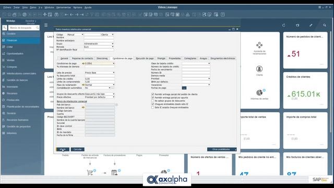This screenshot has width=334, height=188.
Task: Click the Cancelar button
Action: point(78,149)
